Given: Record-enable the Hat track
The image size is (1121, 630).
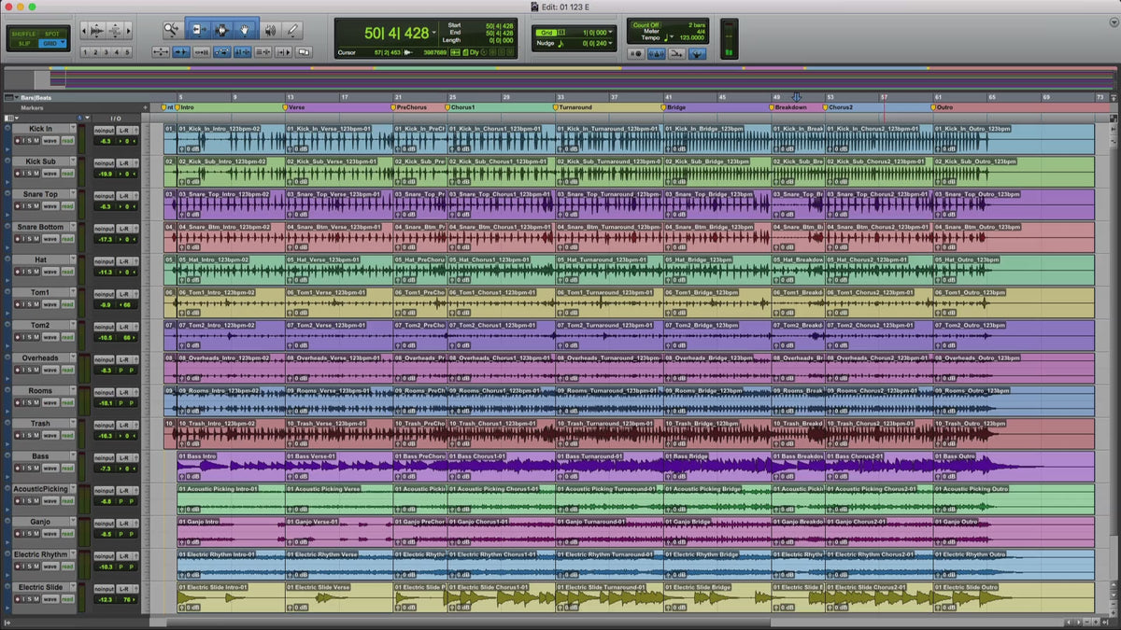Looking at the screenshot, I should pyautogui.click(x=18, y=272).
